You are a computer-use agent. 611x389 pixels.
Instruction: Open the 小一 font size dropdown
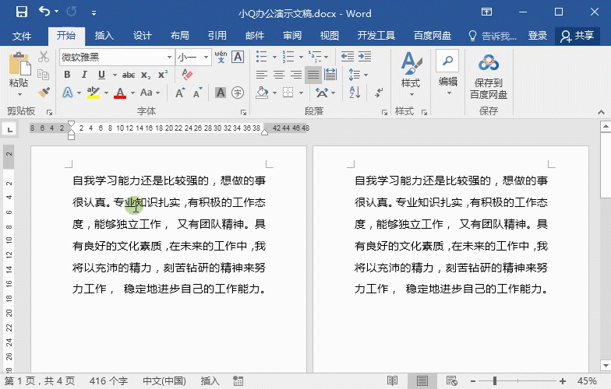point(206,58)
